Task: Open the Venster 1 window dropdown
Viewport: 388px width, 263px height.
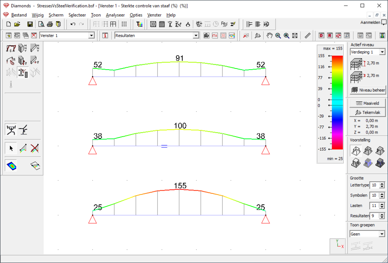Action: pyautogui.click(x=92, y=36)
